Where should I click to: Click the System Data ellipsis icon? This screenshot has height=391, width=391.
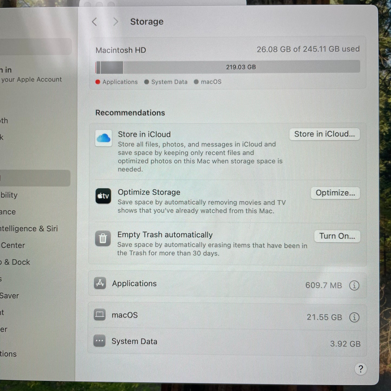[x=99, y=341]
